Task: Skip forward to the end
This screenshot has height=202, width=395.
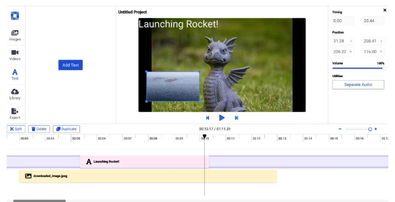Action: point(236,118)
